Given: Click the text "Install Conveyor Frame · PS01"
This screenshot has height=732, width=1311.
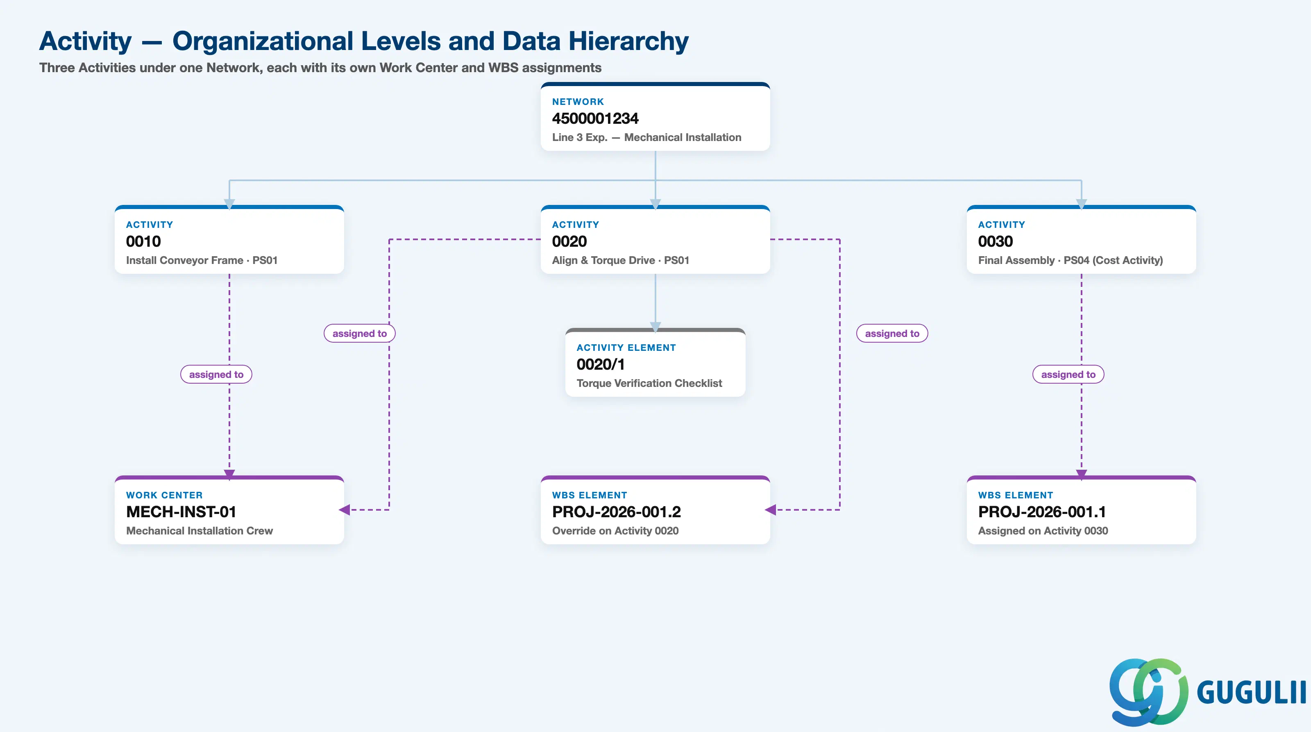Looking at the screenshot, I should (x=202, y=260).
